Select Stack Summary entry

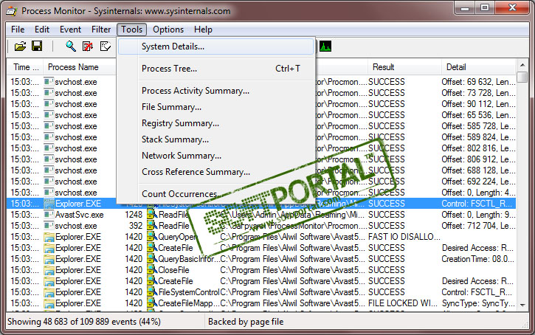215,139
